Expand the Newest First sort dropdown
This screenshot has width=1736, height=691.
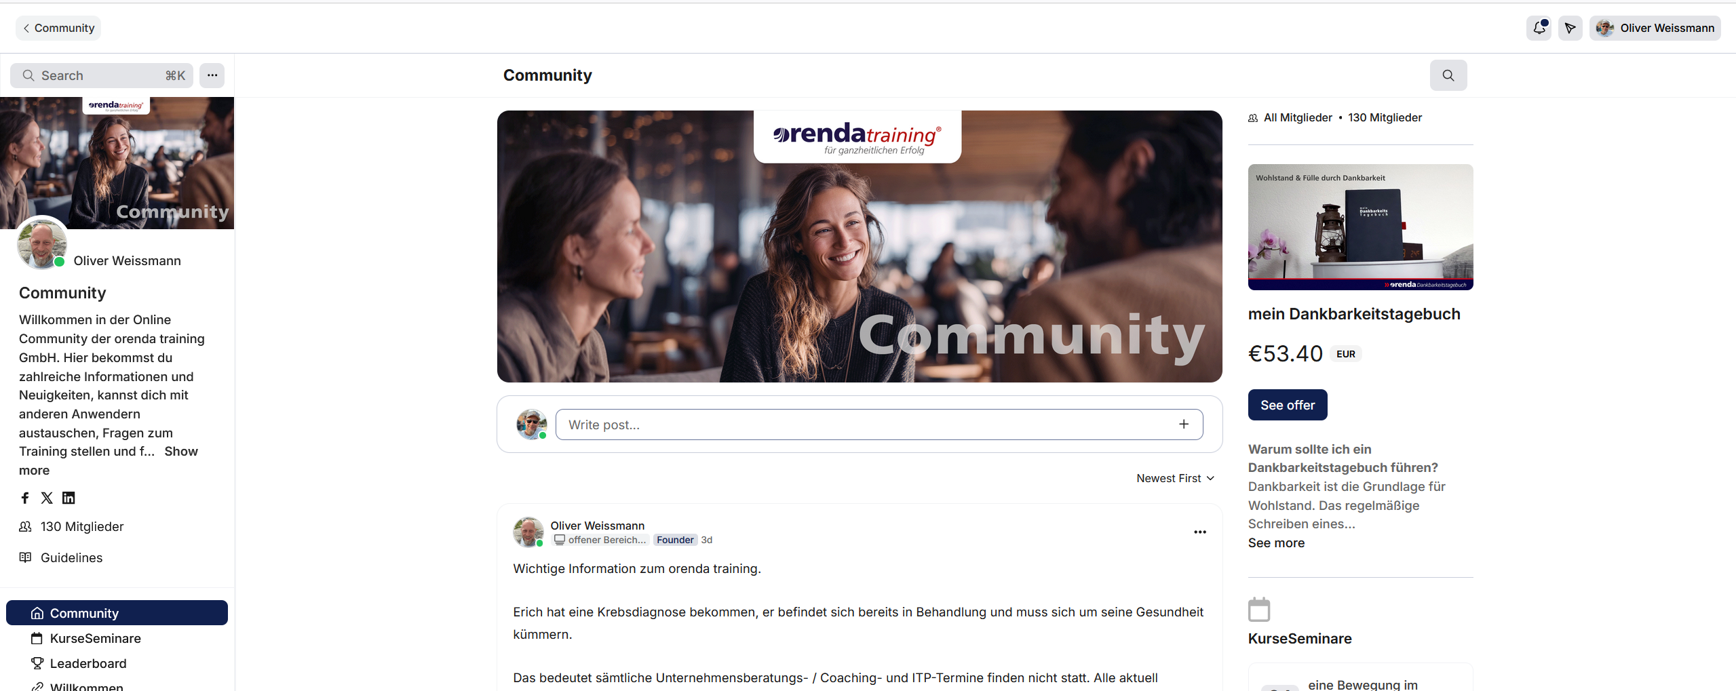[x=1176, y=478]
